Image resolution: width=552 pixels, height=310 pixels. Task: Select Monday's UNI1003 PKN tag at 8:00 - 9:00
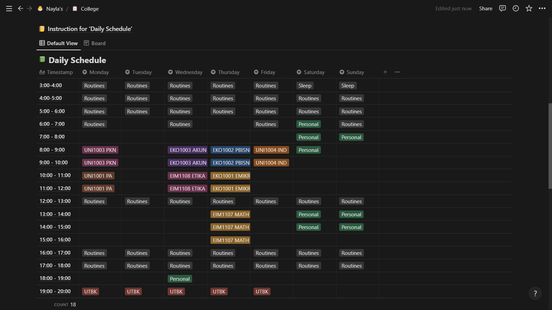pos(100,150)
